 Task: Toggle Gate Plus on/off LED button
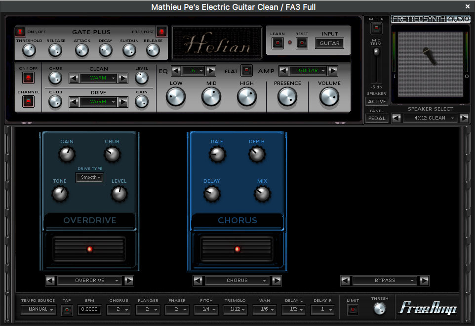point(20,32)
